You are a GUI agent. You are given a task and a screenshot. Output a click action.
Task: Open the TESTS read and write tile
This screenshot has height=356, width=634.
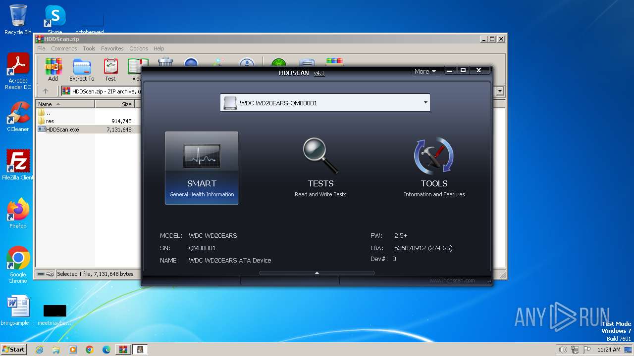pyautogui.click(x=320, y=168)
